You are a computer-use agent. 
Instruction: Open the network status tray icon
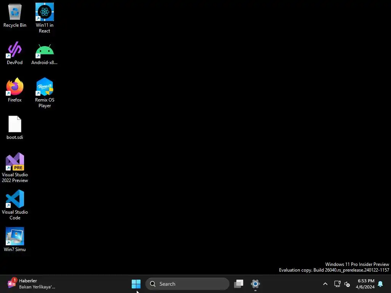(x=338, y=284)
